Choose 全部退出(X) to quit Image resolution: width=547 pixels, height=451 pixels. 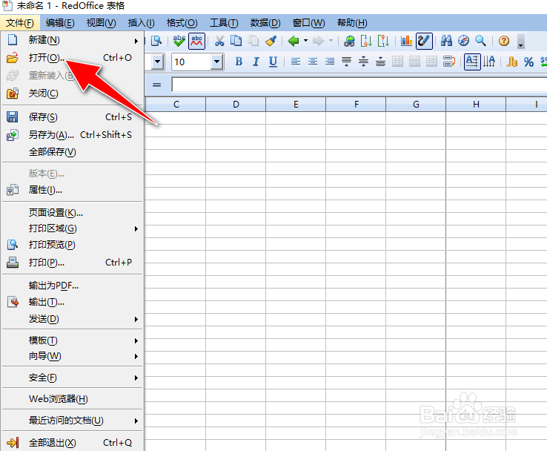pos(73,443)
